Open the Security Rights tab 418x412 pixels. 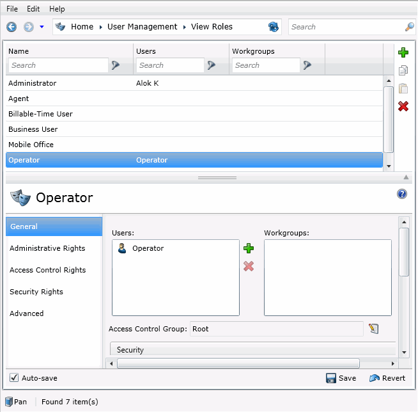pyautogui.click(x=36, y=292)
